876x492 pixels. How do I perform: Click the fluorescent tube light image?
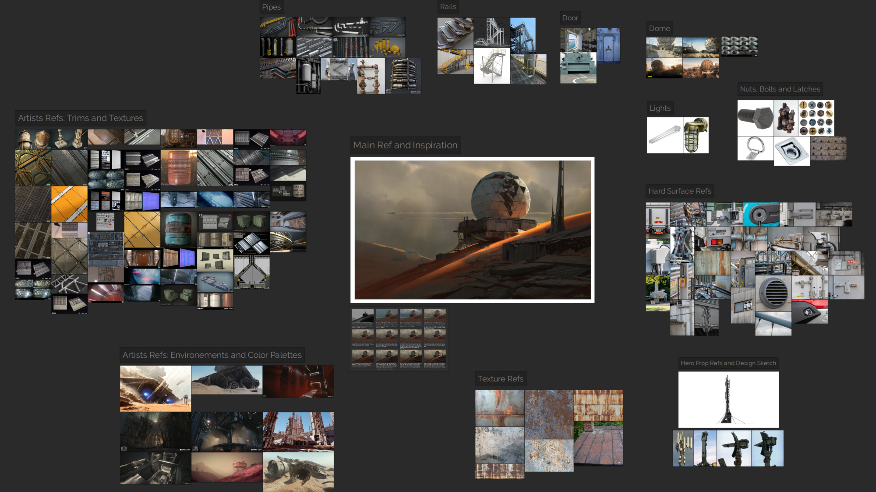[x=664, y=135]
